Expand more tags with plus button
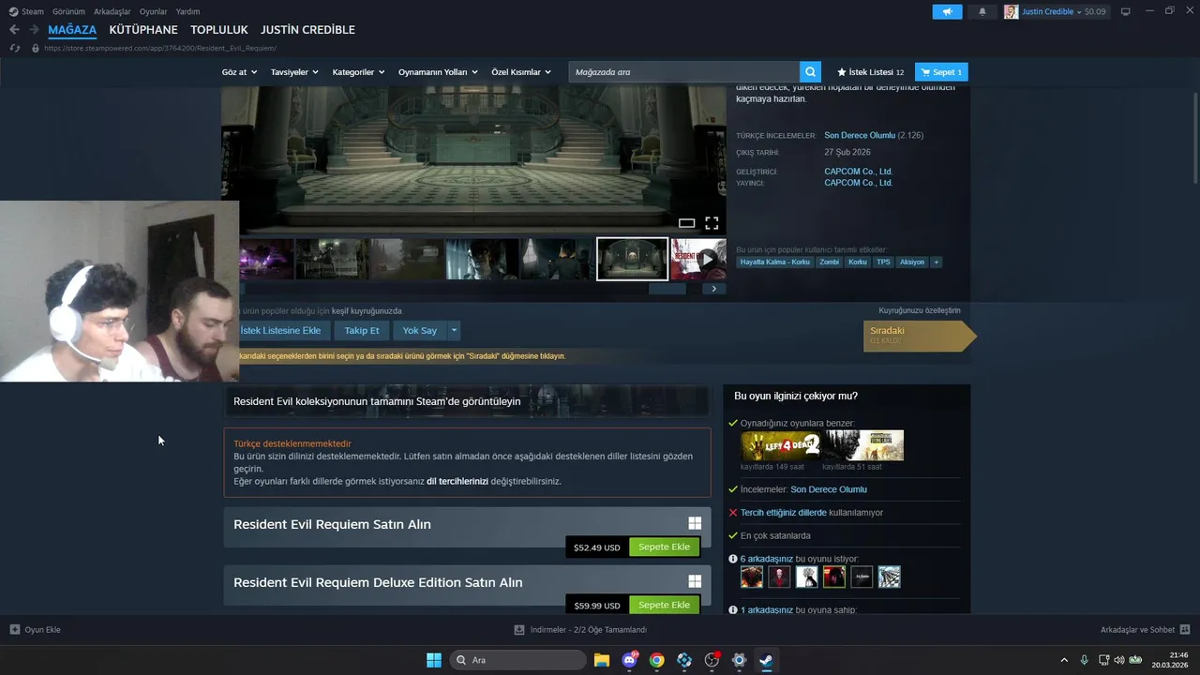The height and width of the screenshot is (675, 1200). (x=936, y=262)
